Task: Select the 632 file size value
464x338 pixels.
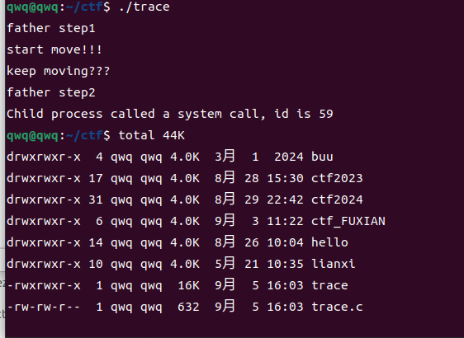Action: point(188,307)
